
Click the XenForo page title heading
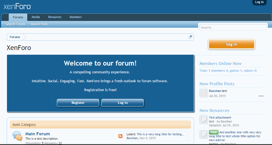[x=19, y=48]
